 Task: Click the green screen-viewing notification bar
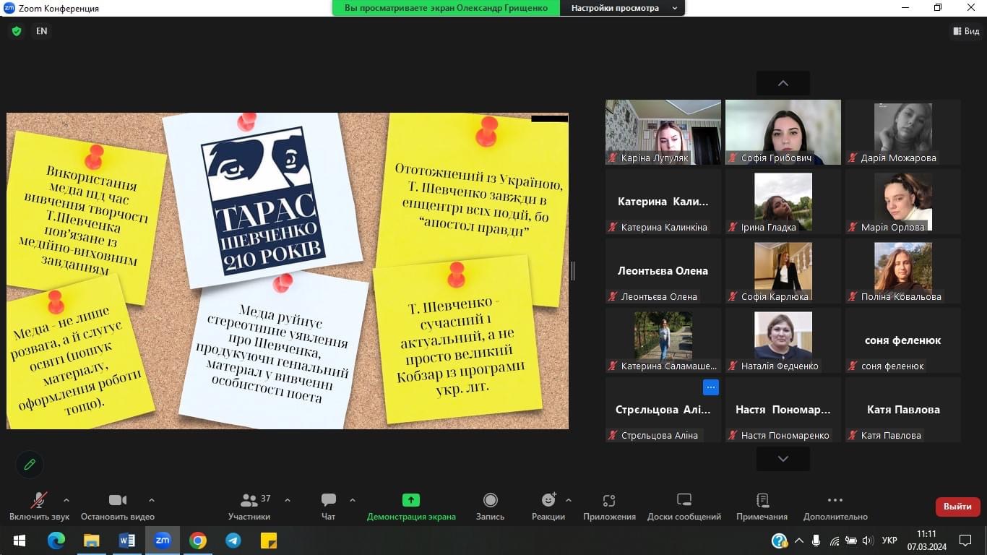coord(446,8)
